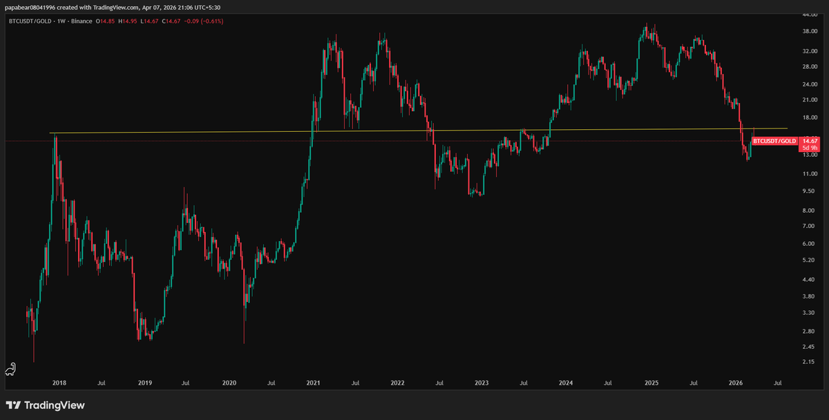The width and height of the screenshot is (829, 420).
Task: Click the Jul label between 2020 and 2021
Action: (x=271, y=382)
